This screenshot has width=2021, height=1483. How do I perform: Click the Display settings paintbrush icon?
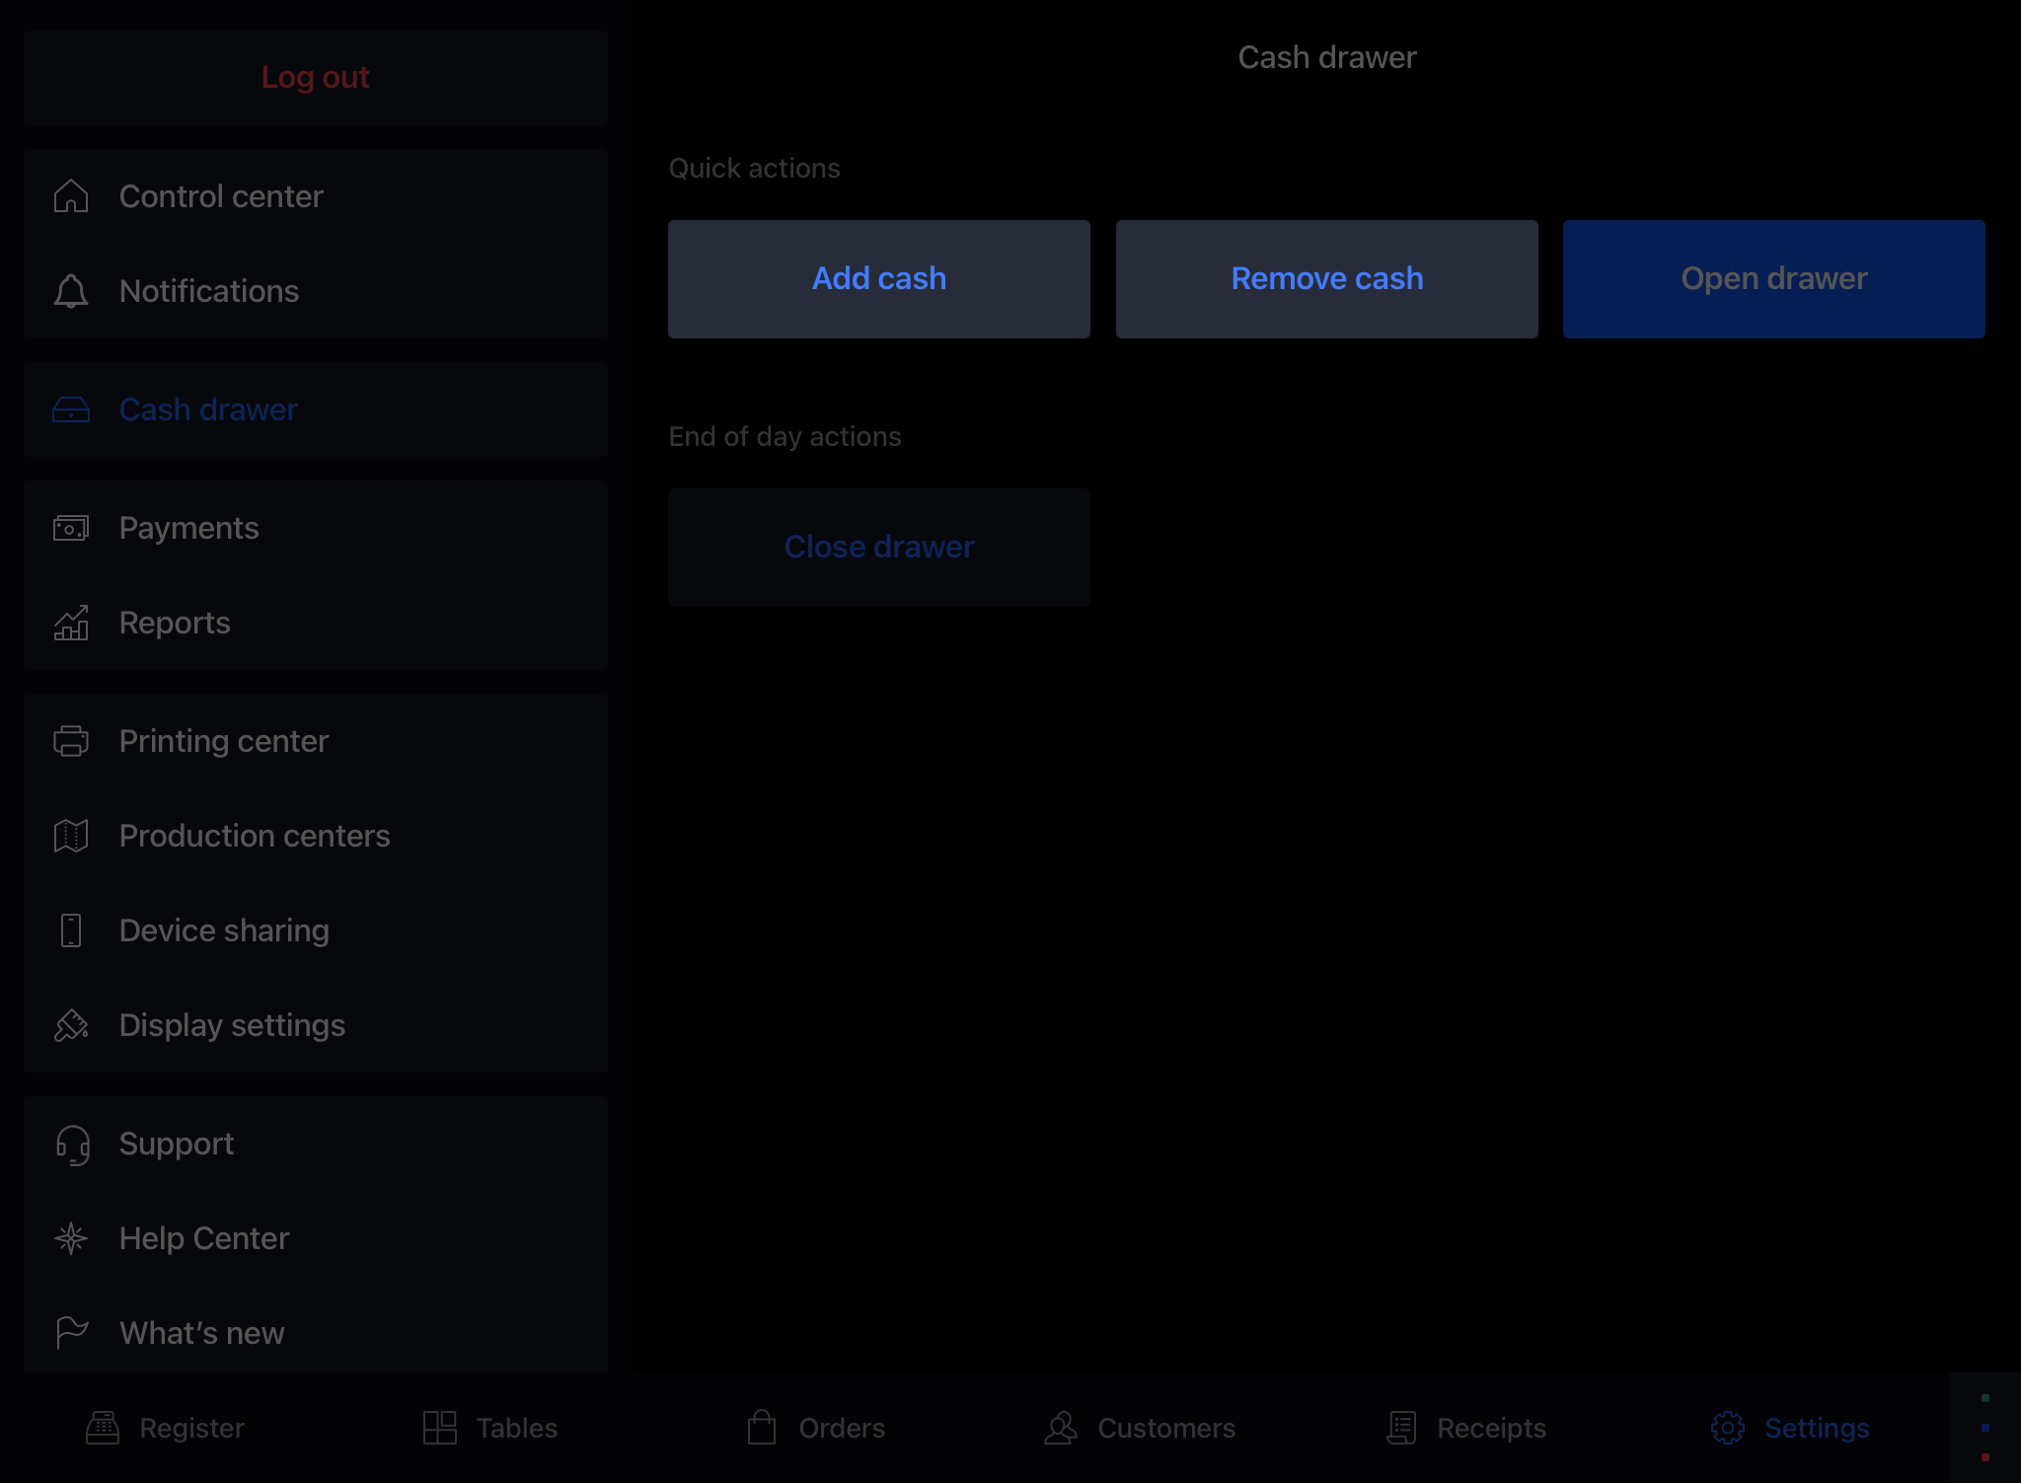point(71,1025)
